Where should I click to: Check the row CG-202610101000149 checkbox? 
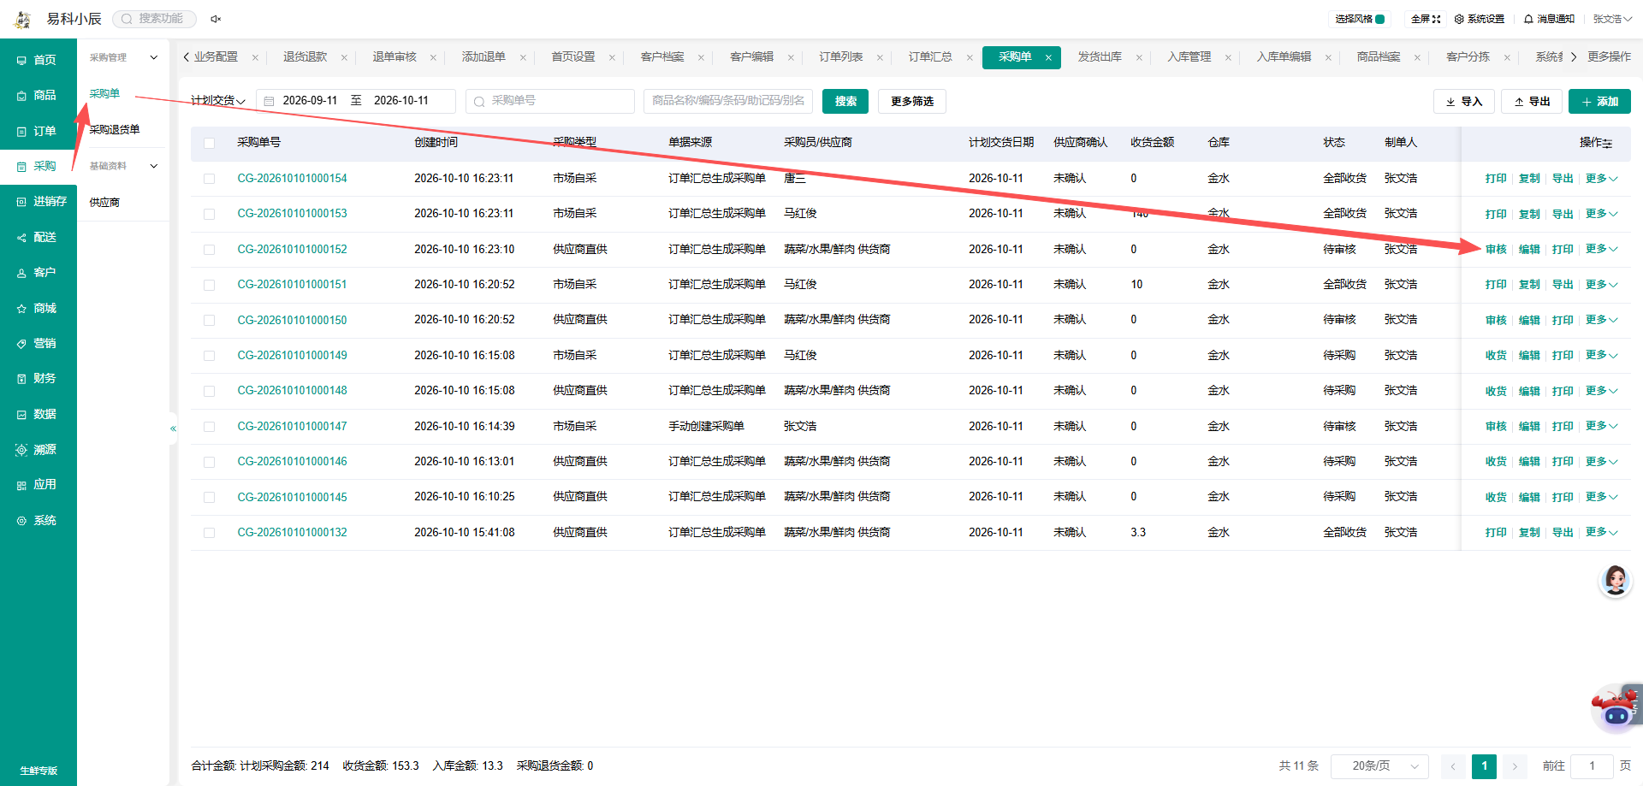pyautogui.click(x=210, y=356)
